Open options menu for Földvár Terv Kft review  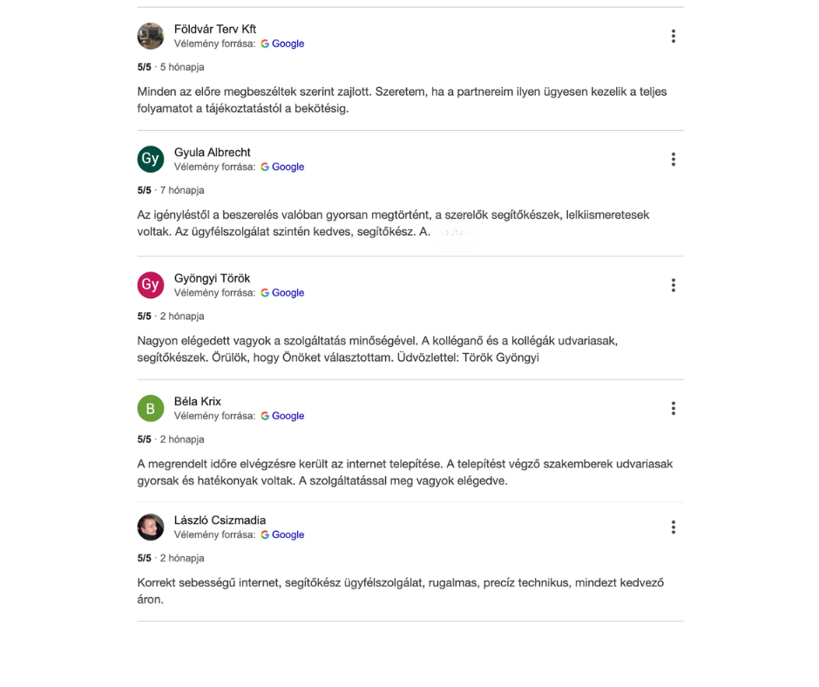[x=673, y=36]
